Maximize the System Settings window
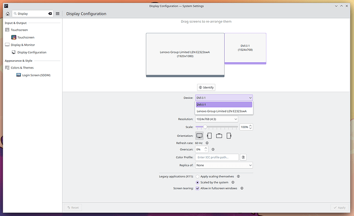This screenshot has width=354, height=216. pos(342,6)
